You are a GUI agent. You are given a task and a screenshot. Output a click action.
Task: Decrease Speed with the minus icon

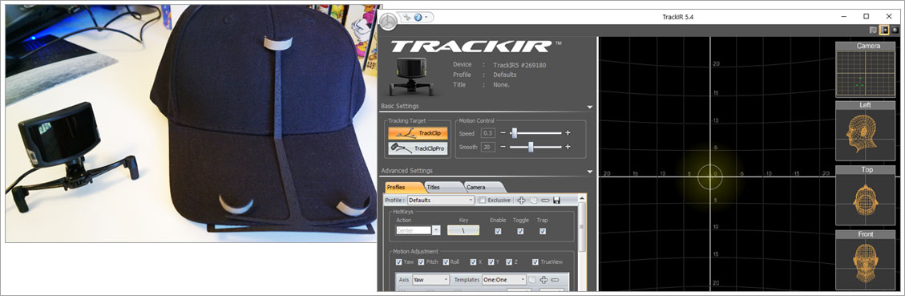point(502,133)
